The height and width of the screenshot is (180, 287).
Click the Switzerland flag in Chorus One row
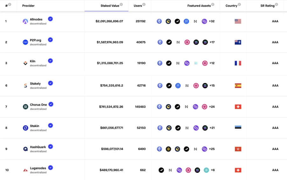[238, 107]
